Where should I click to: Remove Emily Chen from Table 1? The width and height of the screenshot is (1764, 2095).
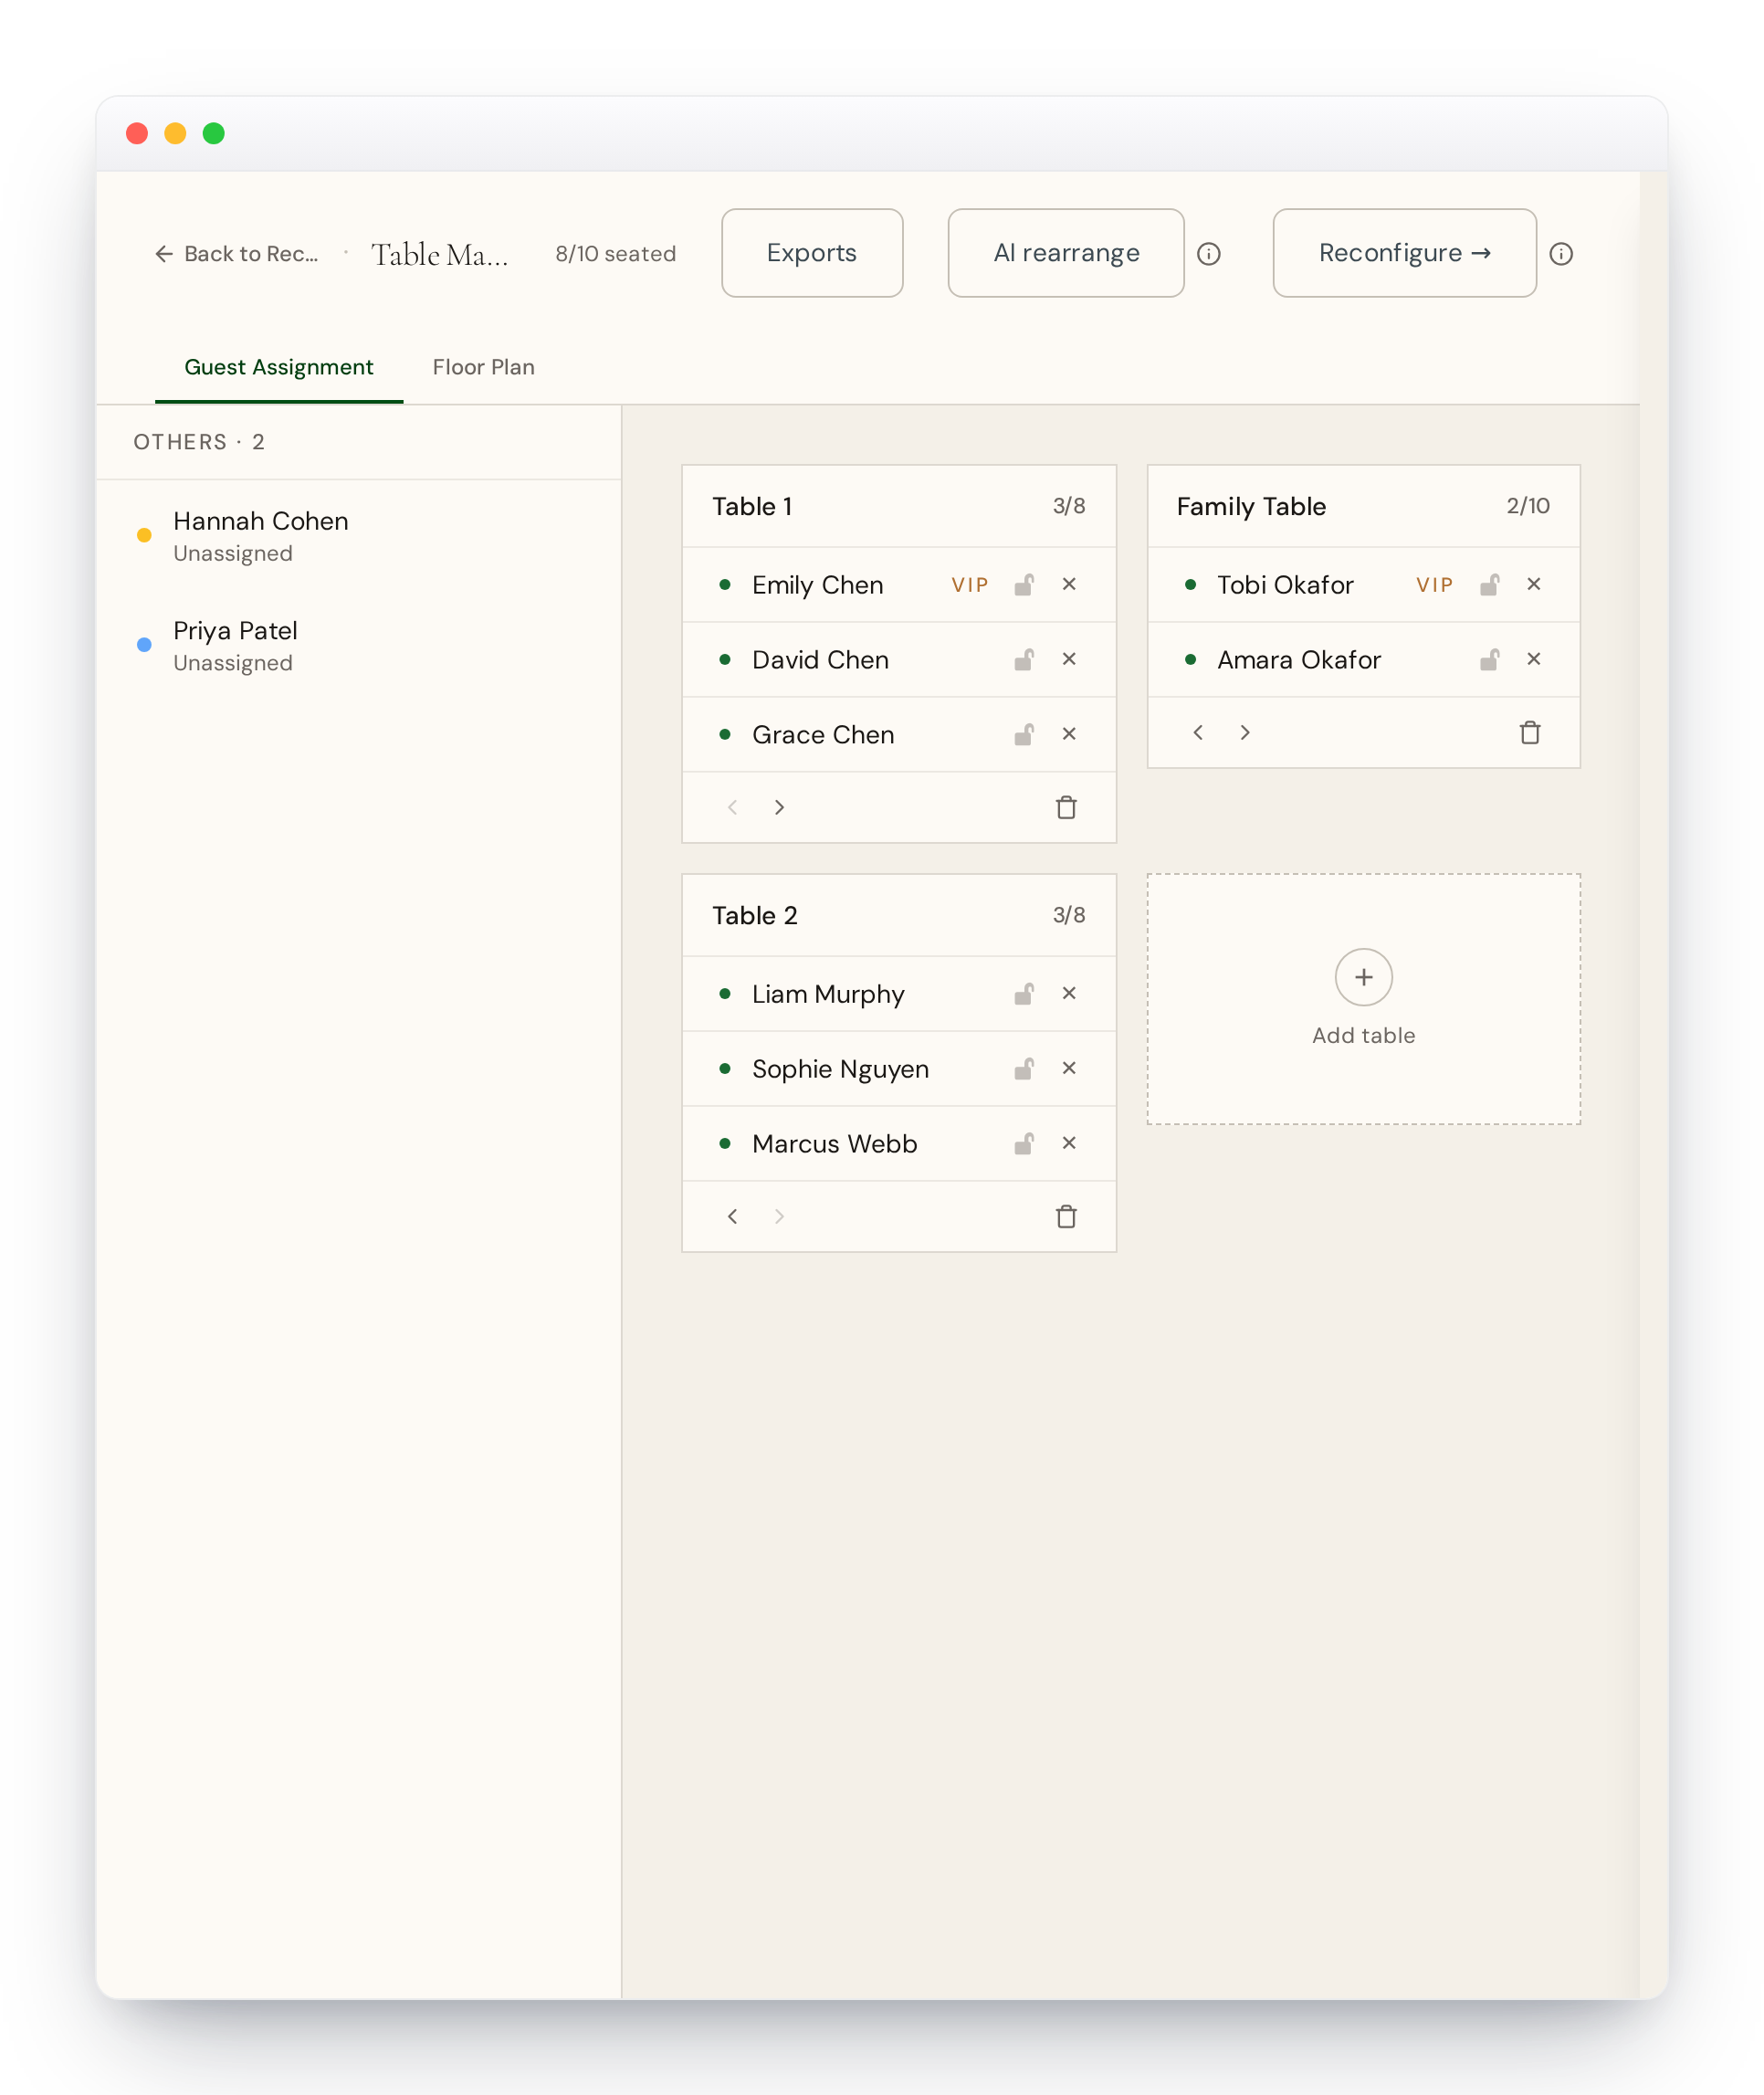coord(1068,584)
